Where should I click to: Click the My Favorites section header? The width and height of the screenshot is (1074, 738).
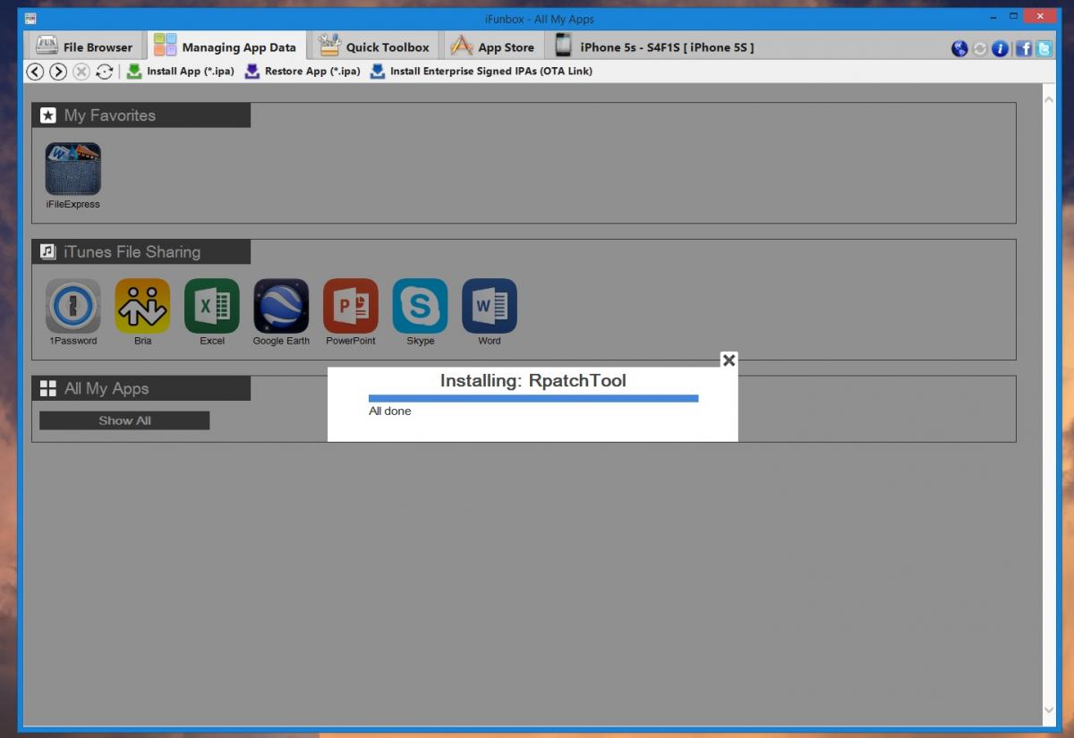click(141, 115)
